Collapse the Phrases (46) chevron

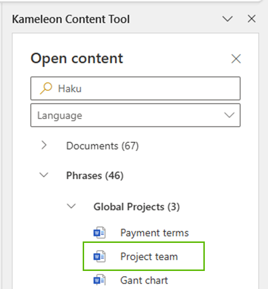(44, 175)
